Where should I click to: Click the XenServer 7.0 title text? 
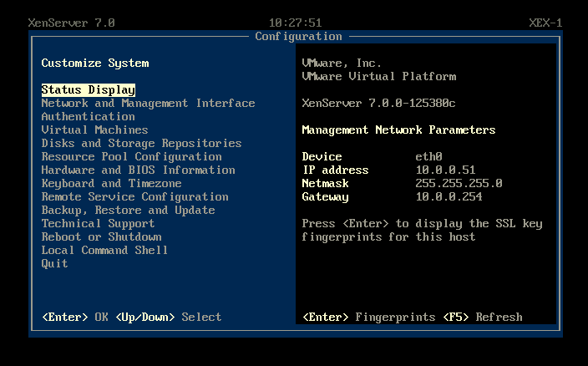click(71, 23)
